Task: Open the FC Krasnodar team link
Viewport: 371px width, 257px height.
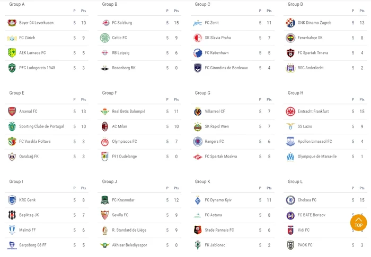Action: pos(123,200)
